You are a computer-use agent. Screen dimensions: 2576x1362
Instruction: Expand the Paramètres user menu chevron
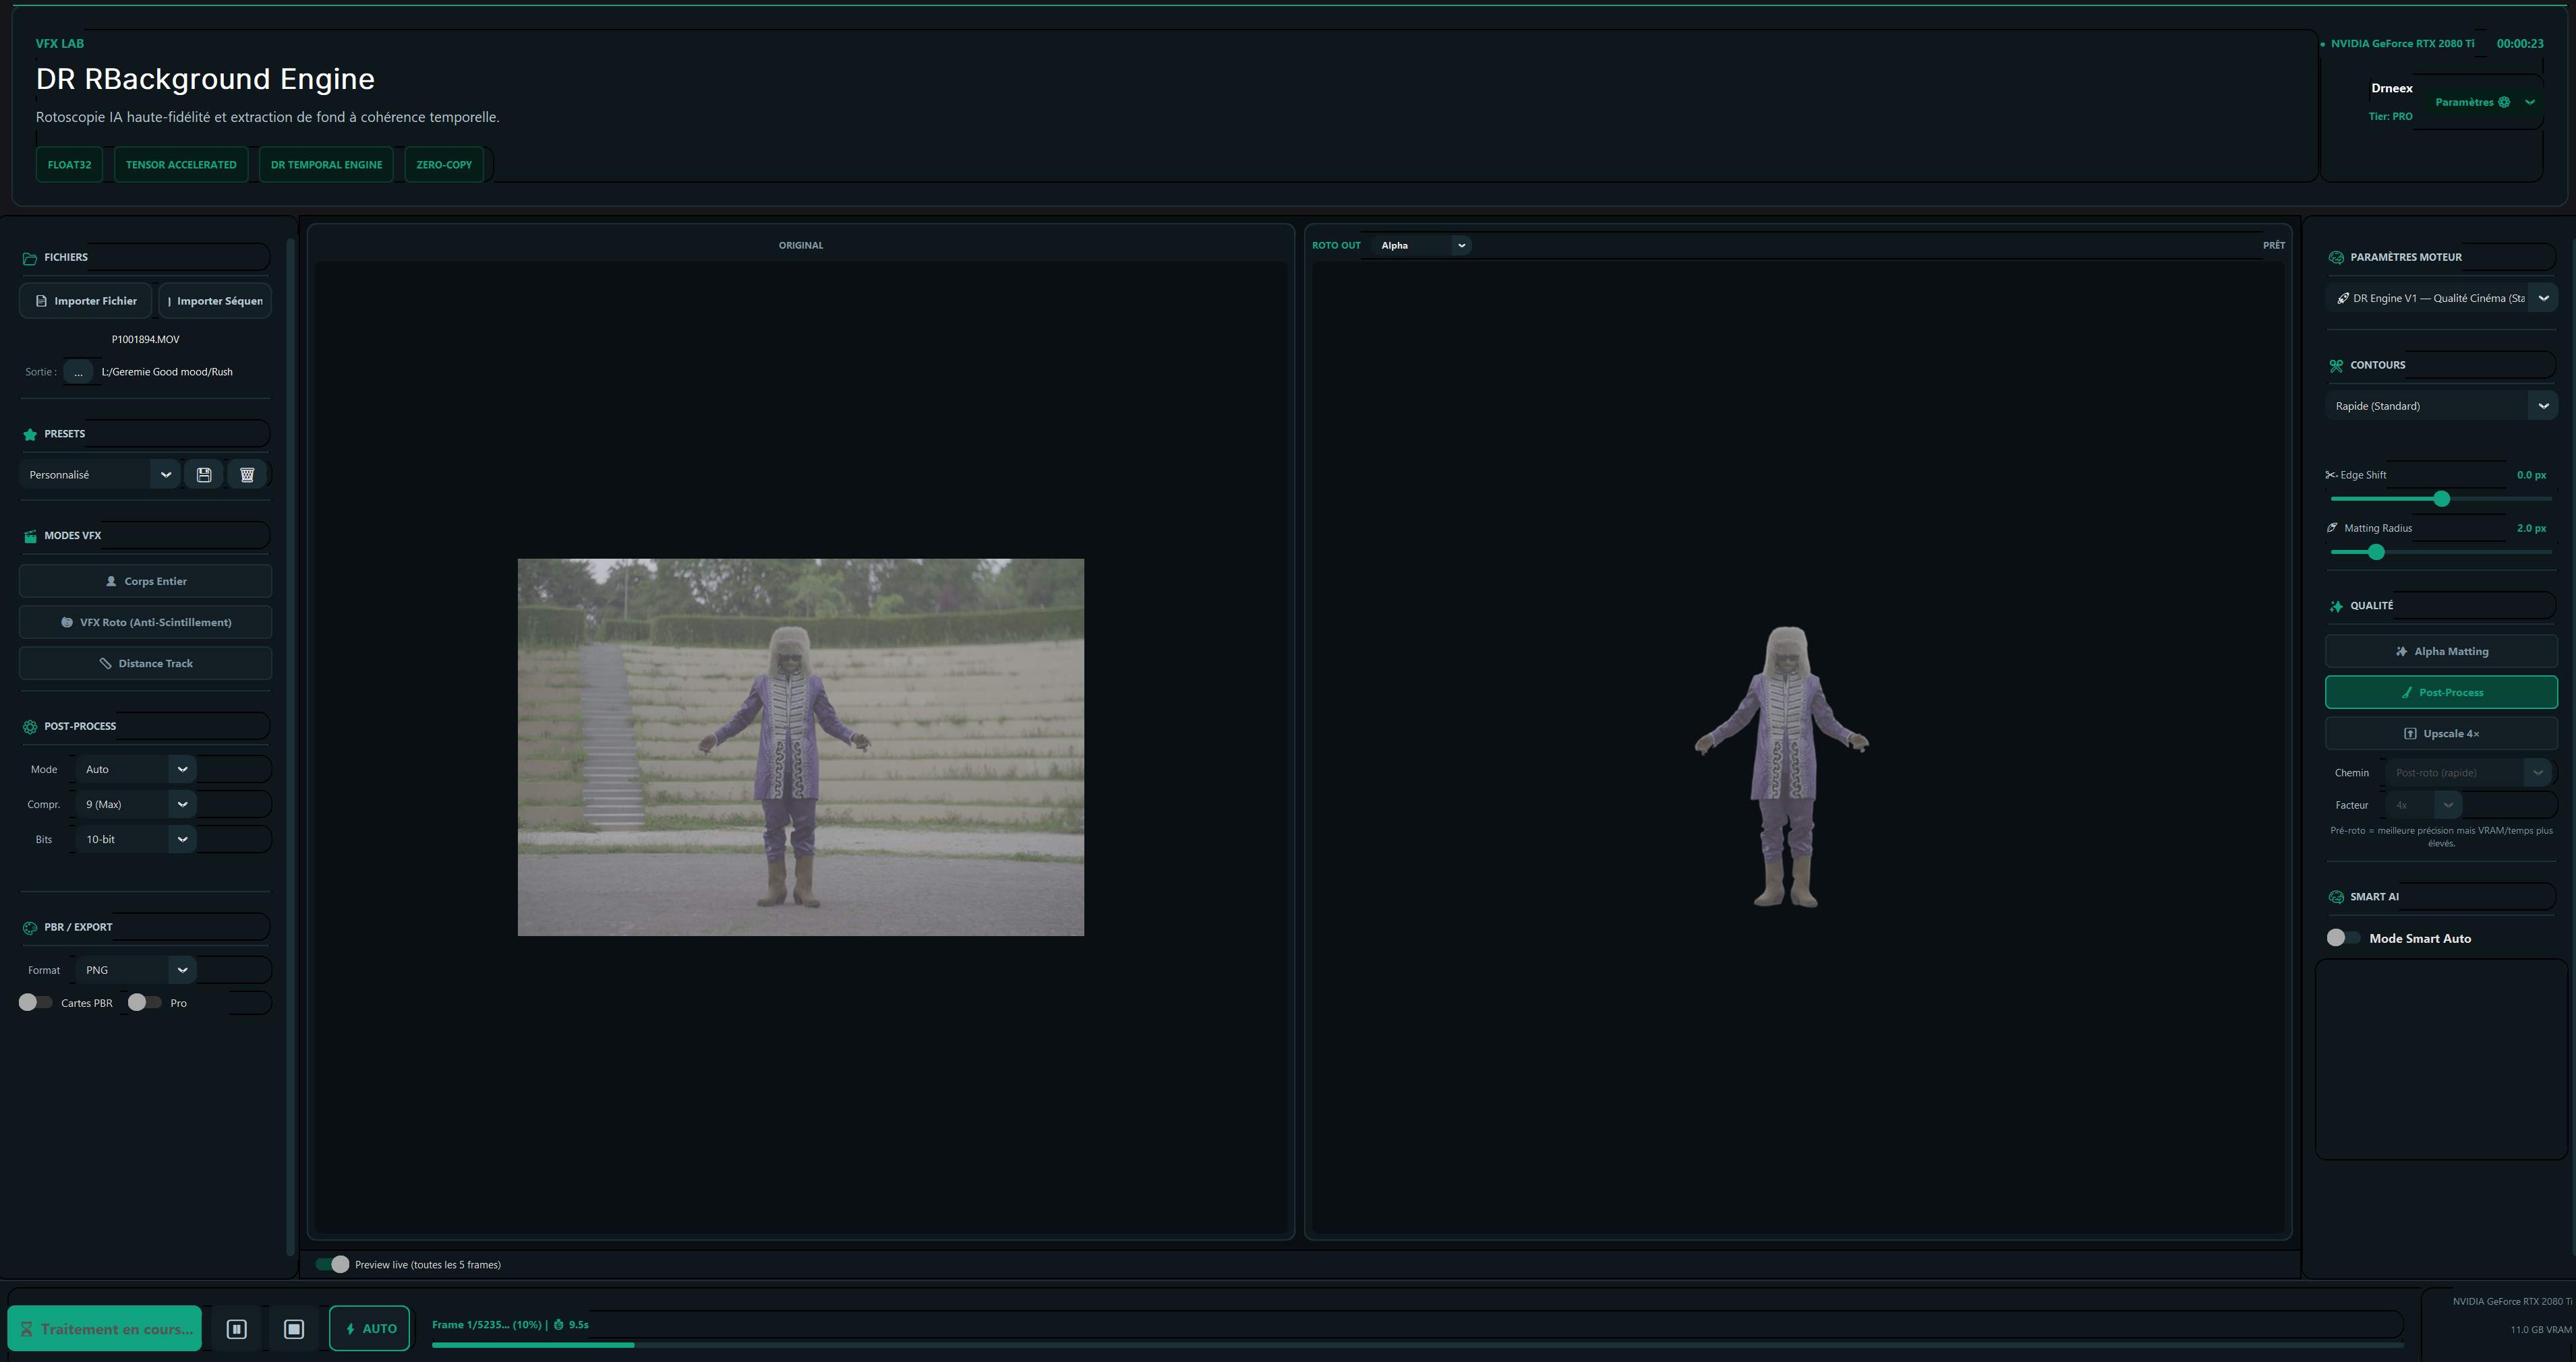(2530, 102)
